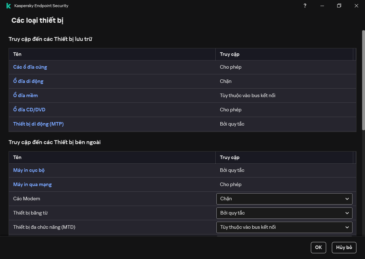Open the Ổ đĩa CD/DVD settings link
The height and width of the screenshot is (259, 365).
click(x=29, y=110)
